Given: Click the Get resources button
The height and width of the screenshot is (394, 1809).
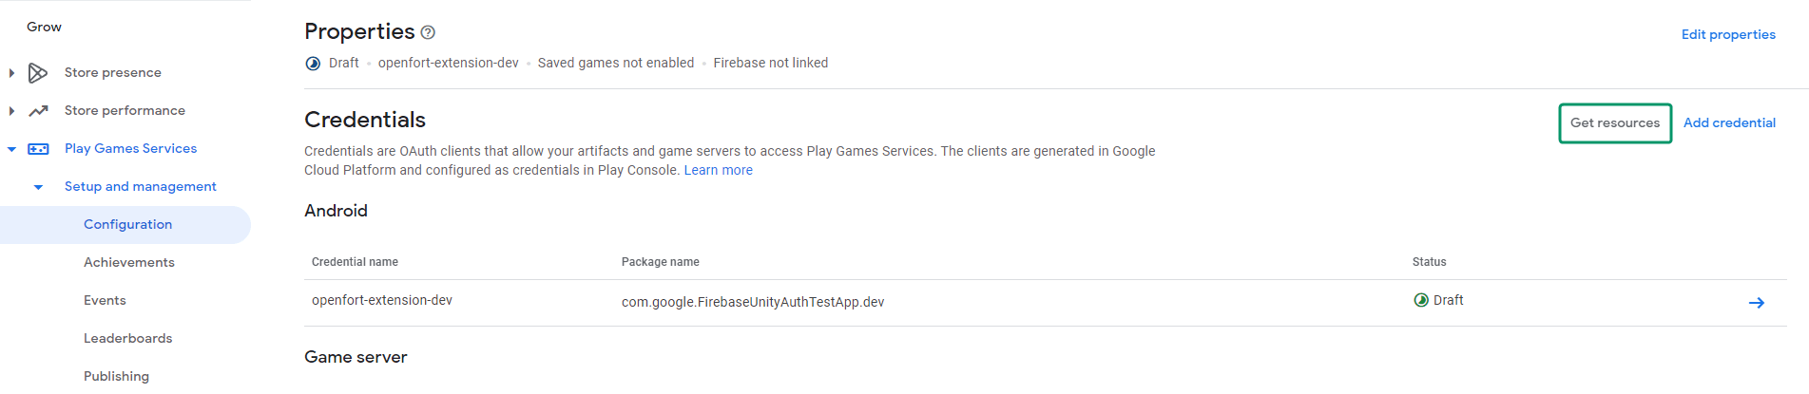Looking at the screenshot, I should coord(1614,123).
